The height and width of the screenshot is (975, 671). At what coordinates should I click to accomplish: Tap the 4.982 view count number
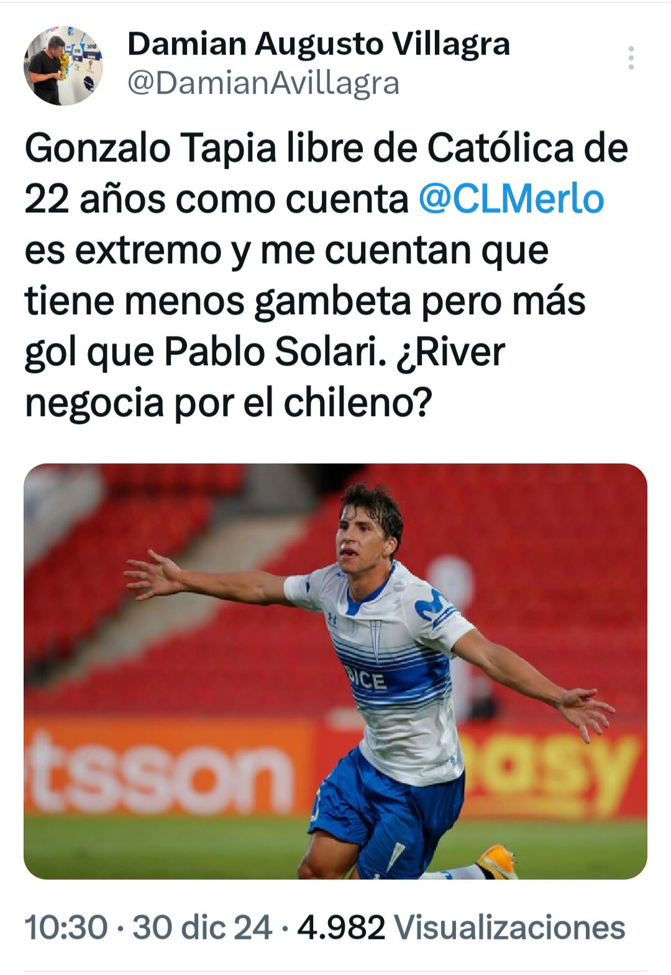341,928
